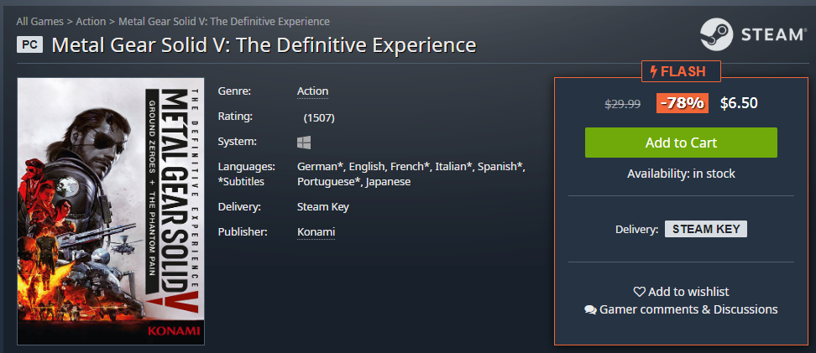Click the rating count (1507)

coord(319,118)
